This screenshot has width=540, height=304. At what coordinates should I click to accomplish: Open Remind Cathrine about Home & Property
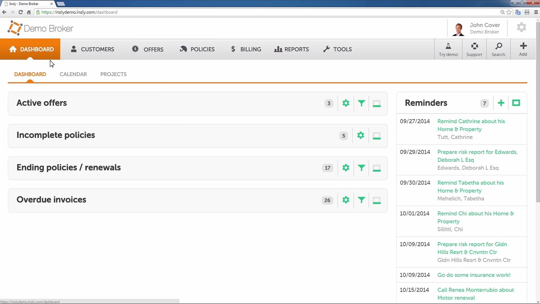(471, 125)
